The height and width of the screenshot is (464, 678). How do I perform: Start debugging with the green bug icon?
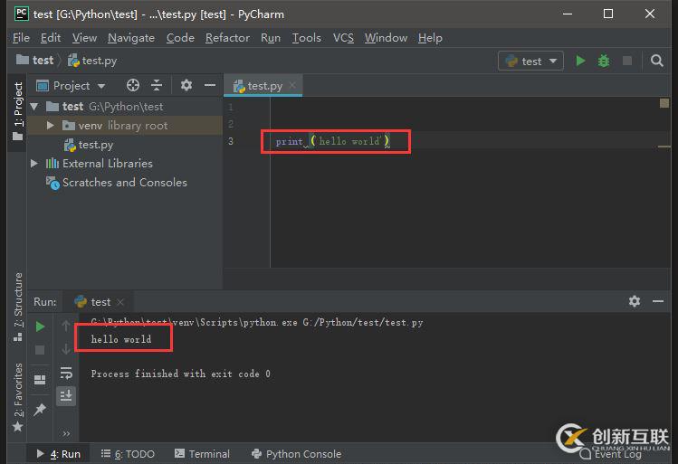pyautogui.click(x=604, y=61)
